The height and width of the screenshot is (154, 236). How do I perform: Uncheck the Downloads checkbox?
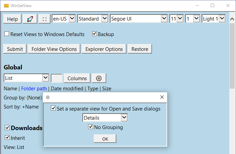point(7,128)
